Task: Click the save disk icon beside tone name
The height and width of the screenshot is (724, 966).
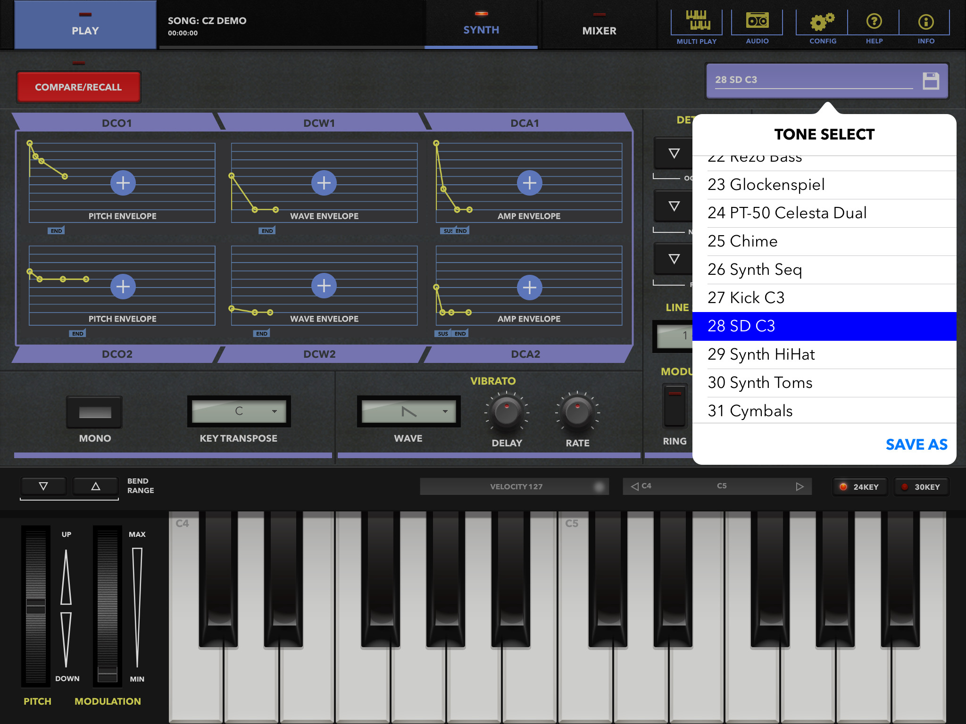Action: 931,81
